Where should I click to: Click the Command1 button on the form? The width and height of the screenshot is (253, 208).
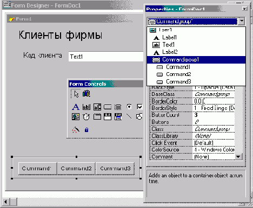click(37, 169)
